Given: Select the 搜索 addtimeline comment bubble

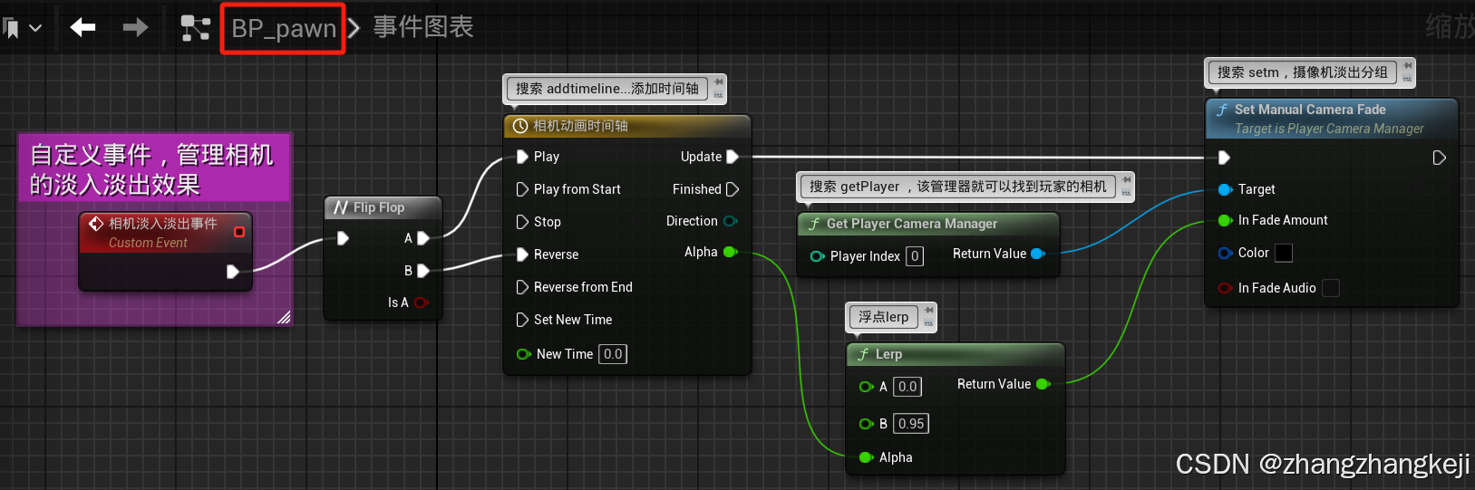Looking at the screenshot, I should click(606, 89).
